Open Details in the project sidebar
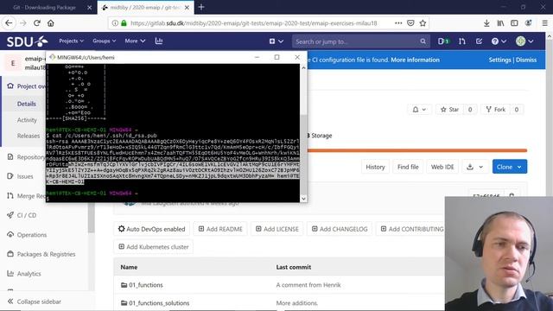This screenshot has height=311, width=553. (27, 104)
